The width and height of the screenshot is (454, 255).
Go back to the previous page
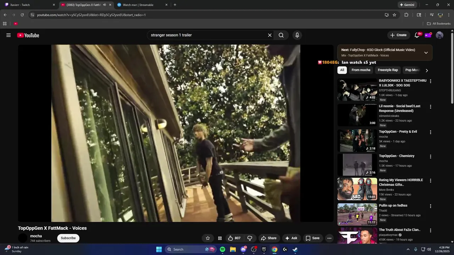point(5,15)
